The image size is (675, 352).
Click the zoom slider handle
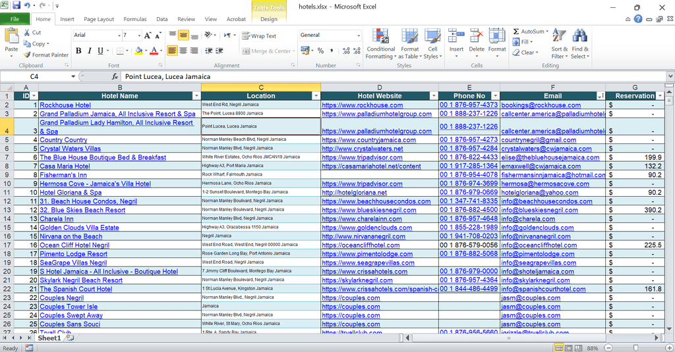coord(635,347)
